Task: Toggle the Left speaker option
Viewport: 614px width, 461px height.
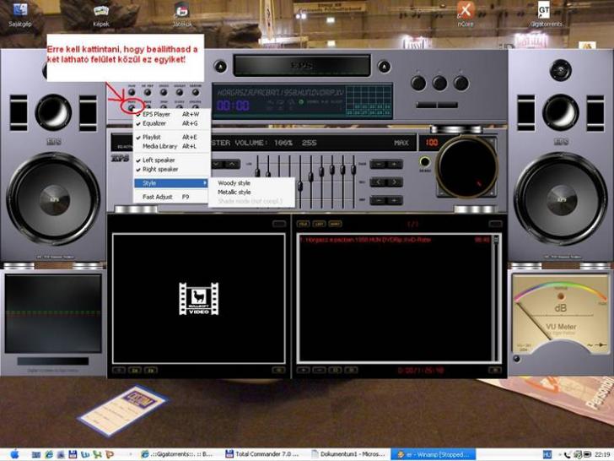Action: (x=159, y=160)
